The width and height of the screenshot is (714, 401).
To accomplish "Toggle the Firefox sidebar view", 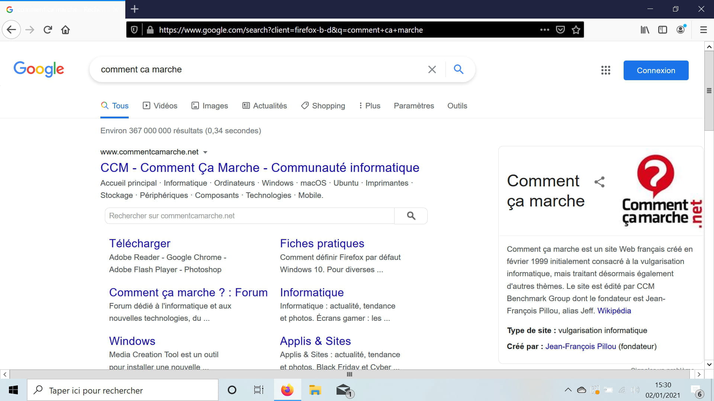I will click(x=662, y=30).
